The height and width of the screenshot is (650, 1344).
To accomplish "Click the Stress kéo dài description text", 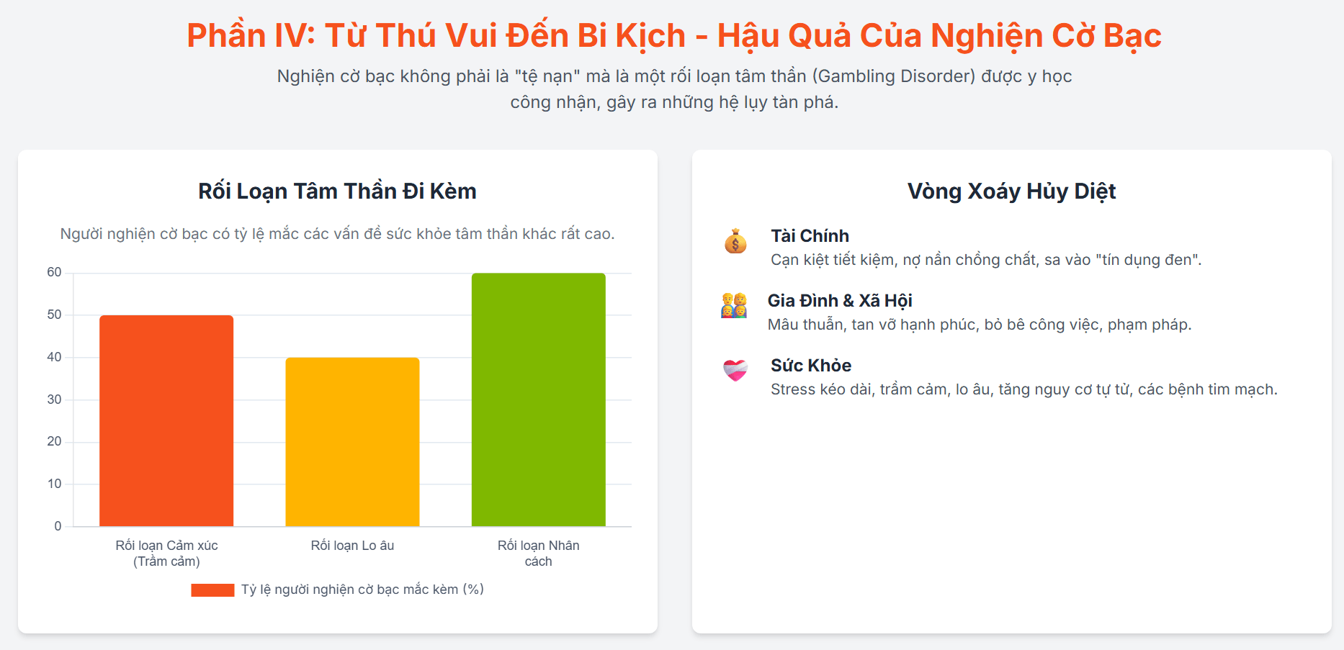I will tap(1023, 389).
